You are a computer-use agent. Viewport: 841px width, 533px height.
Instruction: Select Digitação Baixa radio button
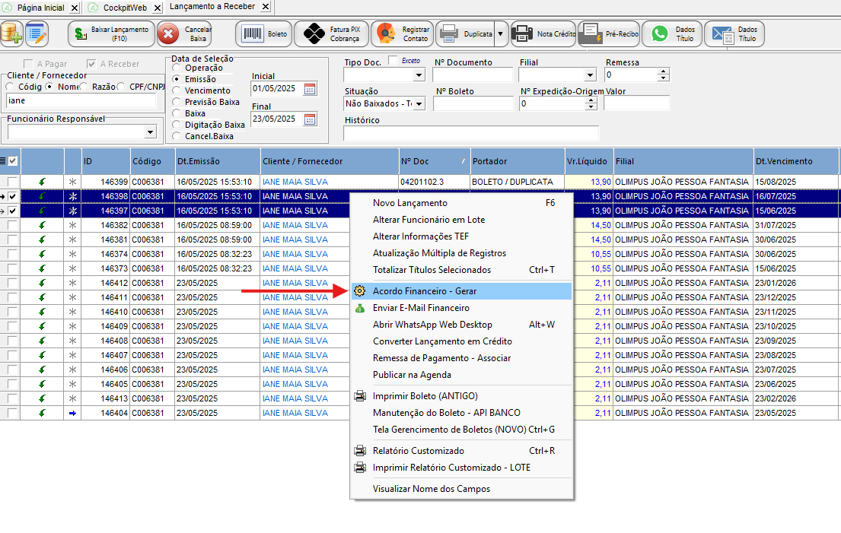click(176, 125)
